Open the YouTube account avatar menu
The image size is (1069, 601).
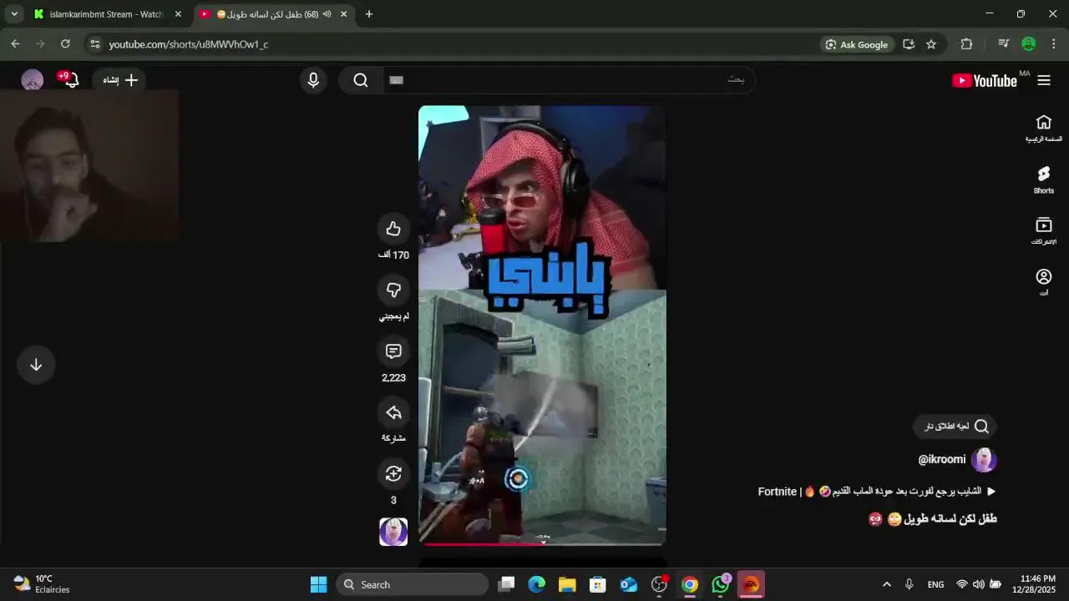point(32,80)
